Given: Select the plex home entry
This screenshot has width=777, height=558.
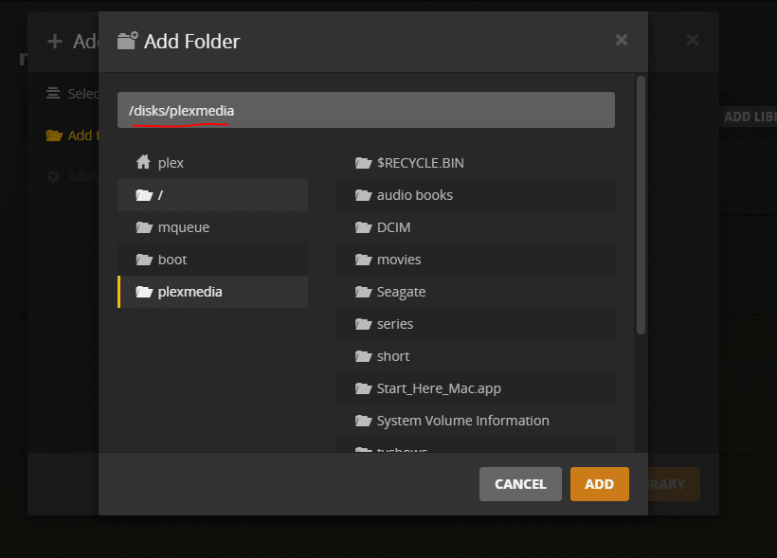Looking at the screenshot, I should (212, 163).
